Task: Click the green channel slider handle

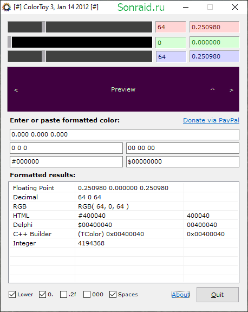Action: [10, 42]
